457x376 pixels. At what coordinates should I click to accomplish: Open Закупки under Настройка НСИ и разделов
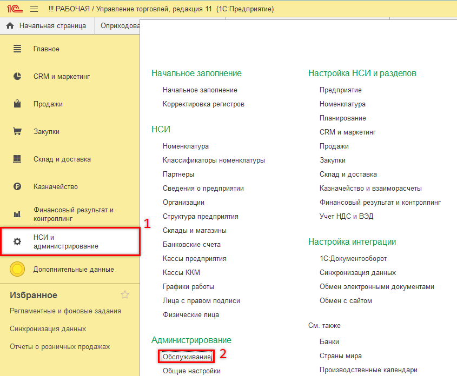tap(332, 160)
